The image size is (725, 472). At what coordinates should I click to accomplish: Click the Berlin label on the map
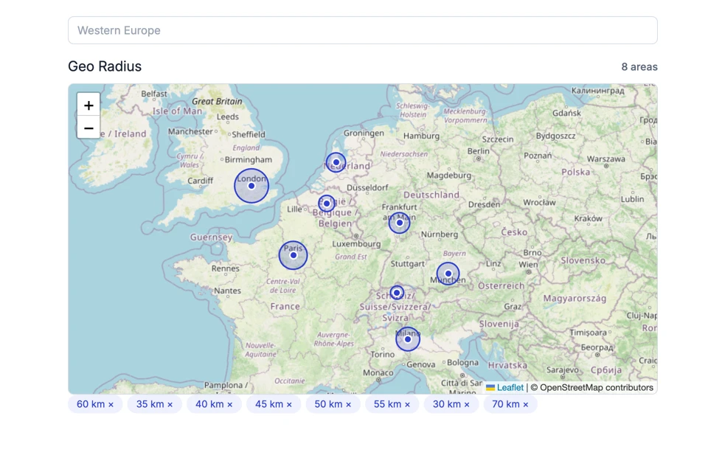pos(478,150)
